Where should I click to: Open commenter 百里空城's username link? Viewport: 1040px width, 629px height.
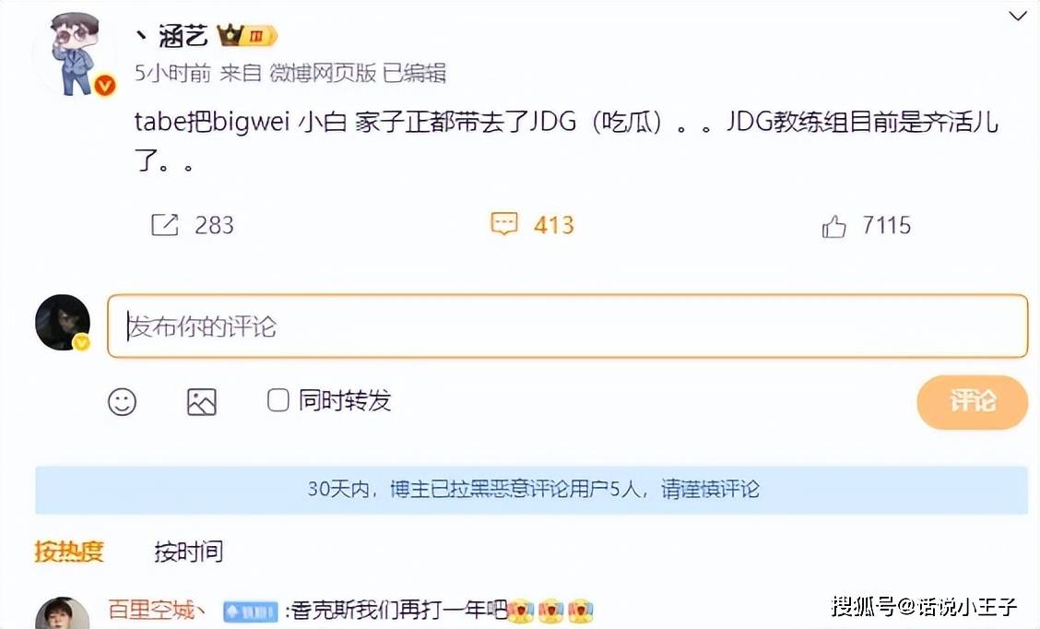[x=157, y=609]
